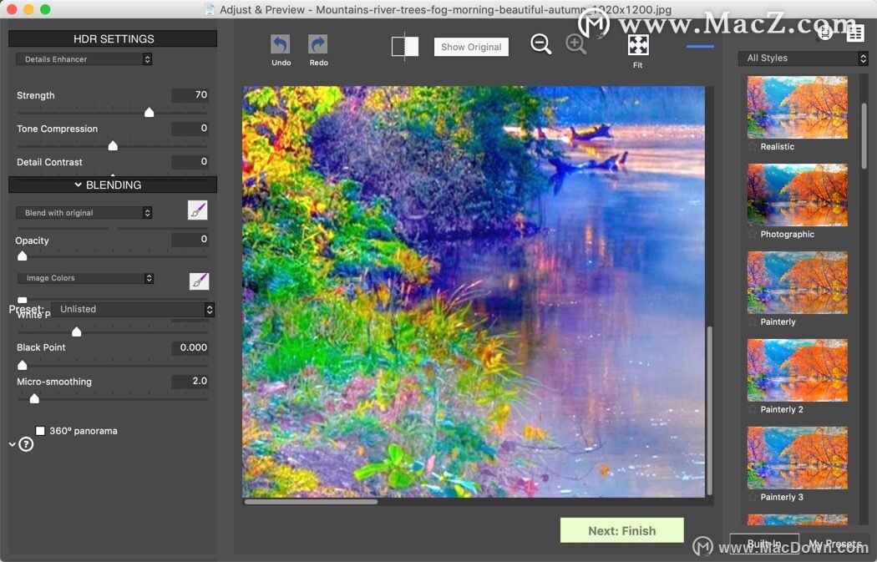Select the Realistic preset thumbnail
Image resolution: width=877 pixels, height=562 pixels.
click(x=797, y=108)
